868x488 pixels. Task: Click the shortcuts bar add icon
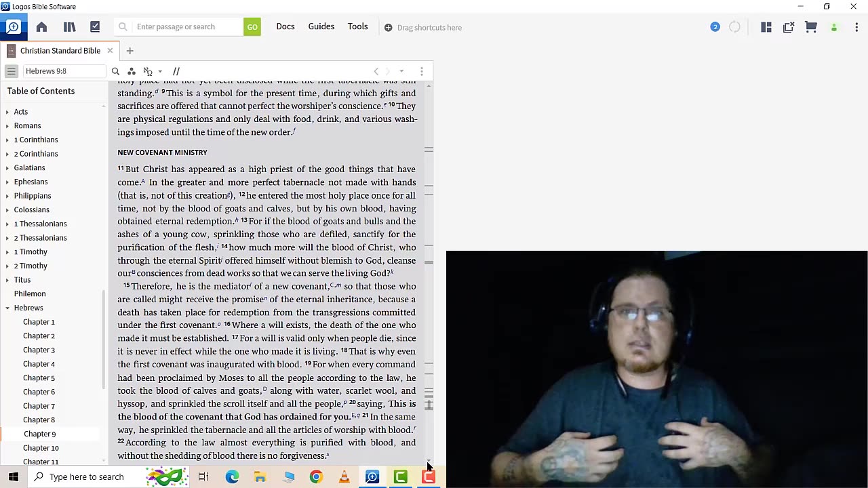click(x=388, y=28)
